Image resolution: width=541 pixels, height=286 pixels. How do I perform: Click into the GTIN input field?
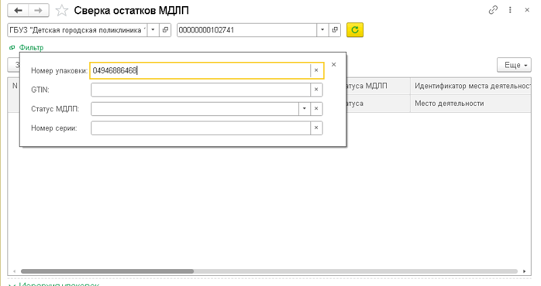(x=200, y=90)
